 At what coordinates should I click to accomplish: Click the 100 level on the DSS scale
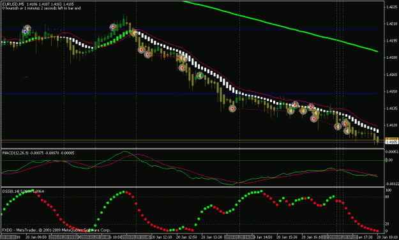pyautogui.click(x=389, y=190)
